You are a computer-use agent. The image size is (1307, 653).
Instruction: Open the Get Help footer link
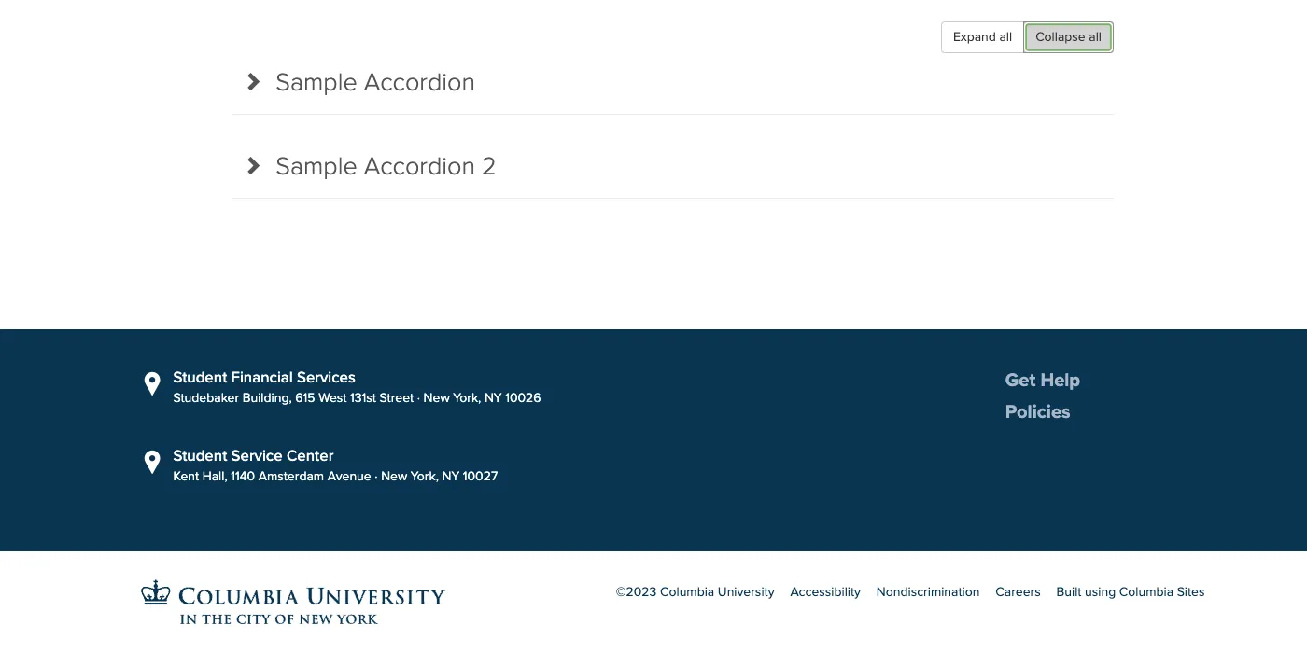point(1042,381)
